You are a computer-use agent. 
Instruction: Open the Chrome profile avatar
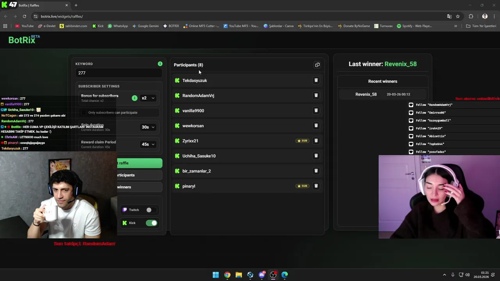[x=485, y=16]
